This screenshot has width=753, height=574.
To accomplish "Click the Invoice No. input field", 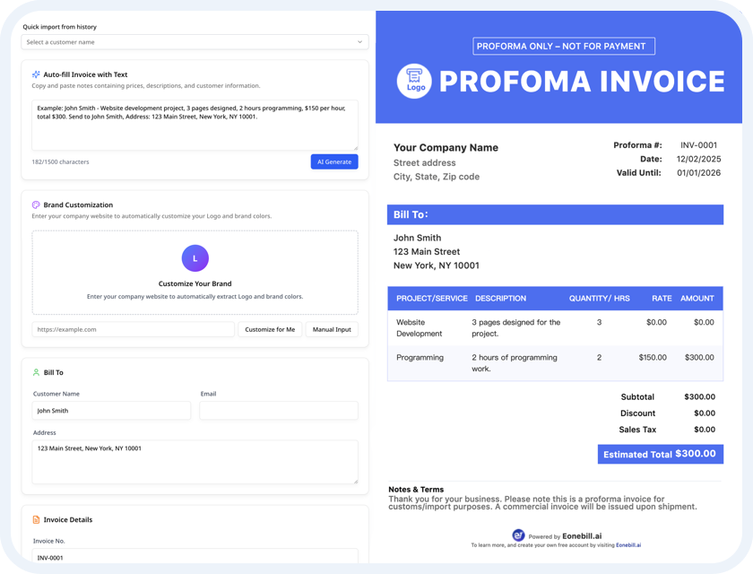I will pyautogui.click(x=195, y=557).
